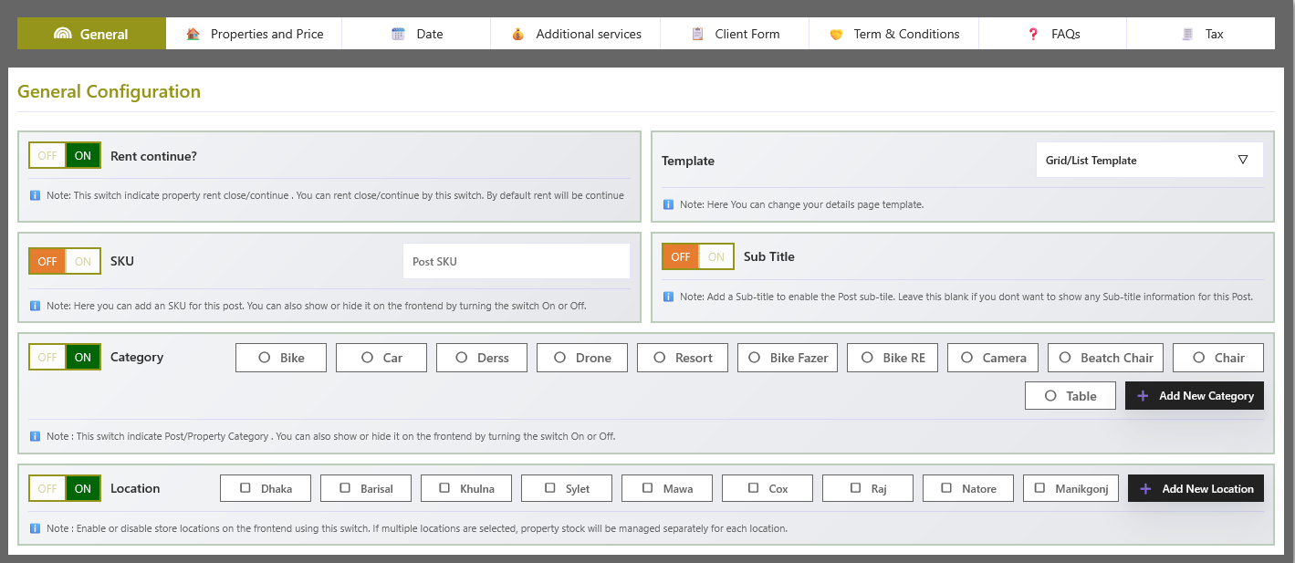Viewport: 1295px width, 563px height.
Task: Click the plus icon on Add New Category
Action: [1143, 396]
